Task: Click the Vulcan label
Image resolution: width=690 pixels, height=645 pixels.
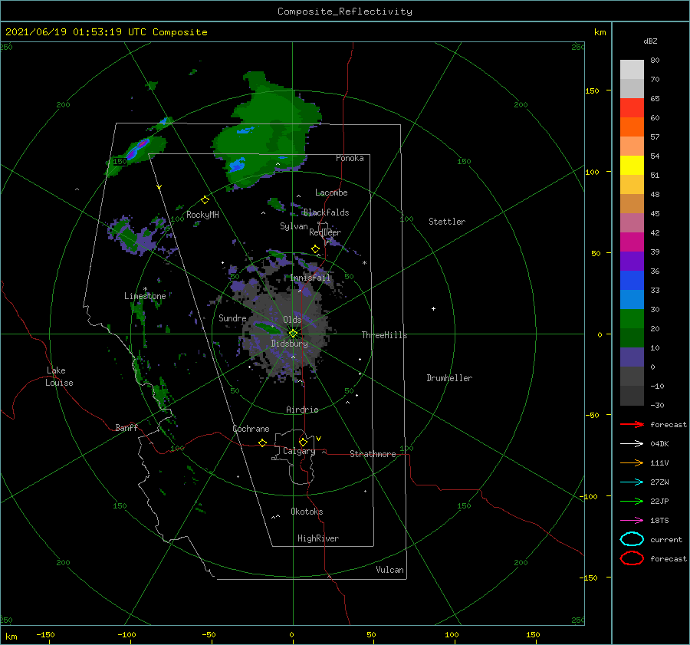Action: 389,570
